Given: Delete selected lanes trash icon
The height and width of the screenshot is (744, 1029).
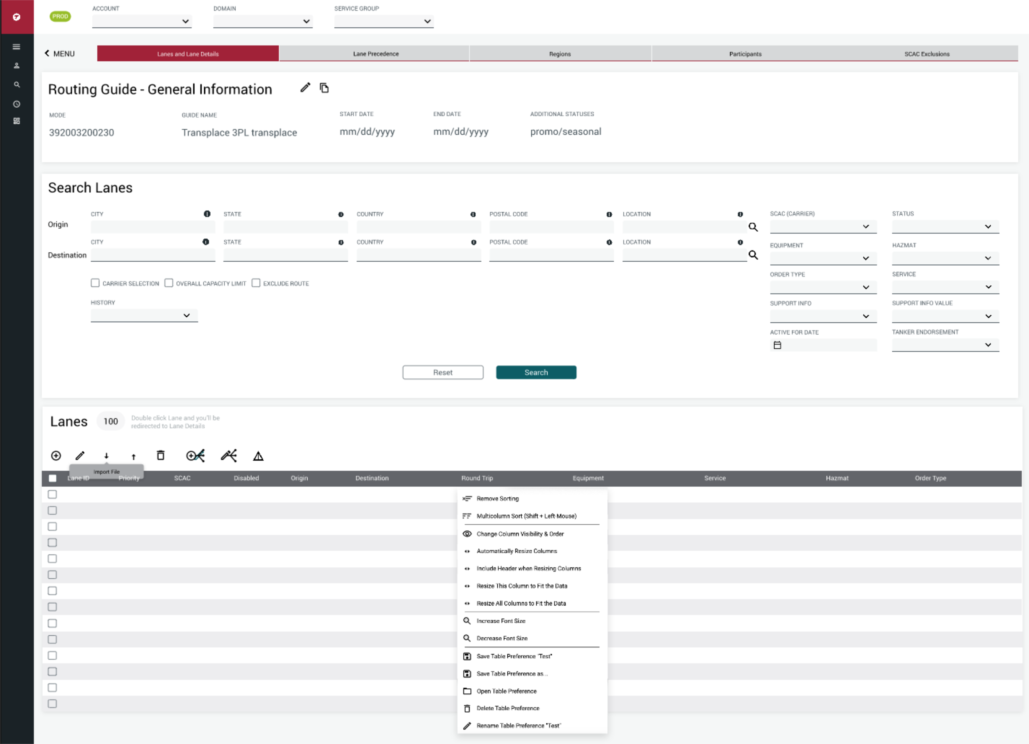Looking at the screenshot, I should (161, 456).
